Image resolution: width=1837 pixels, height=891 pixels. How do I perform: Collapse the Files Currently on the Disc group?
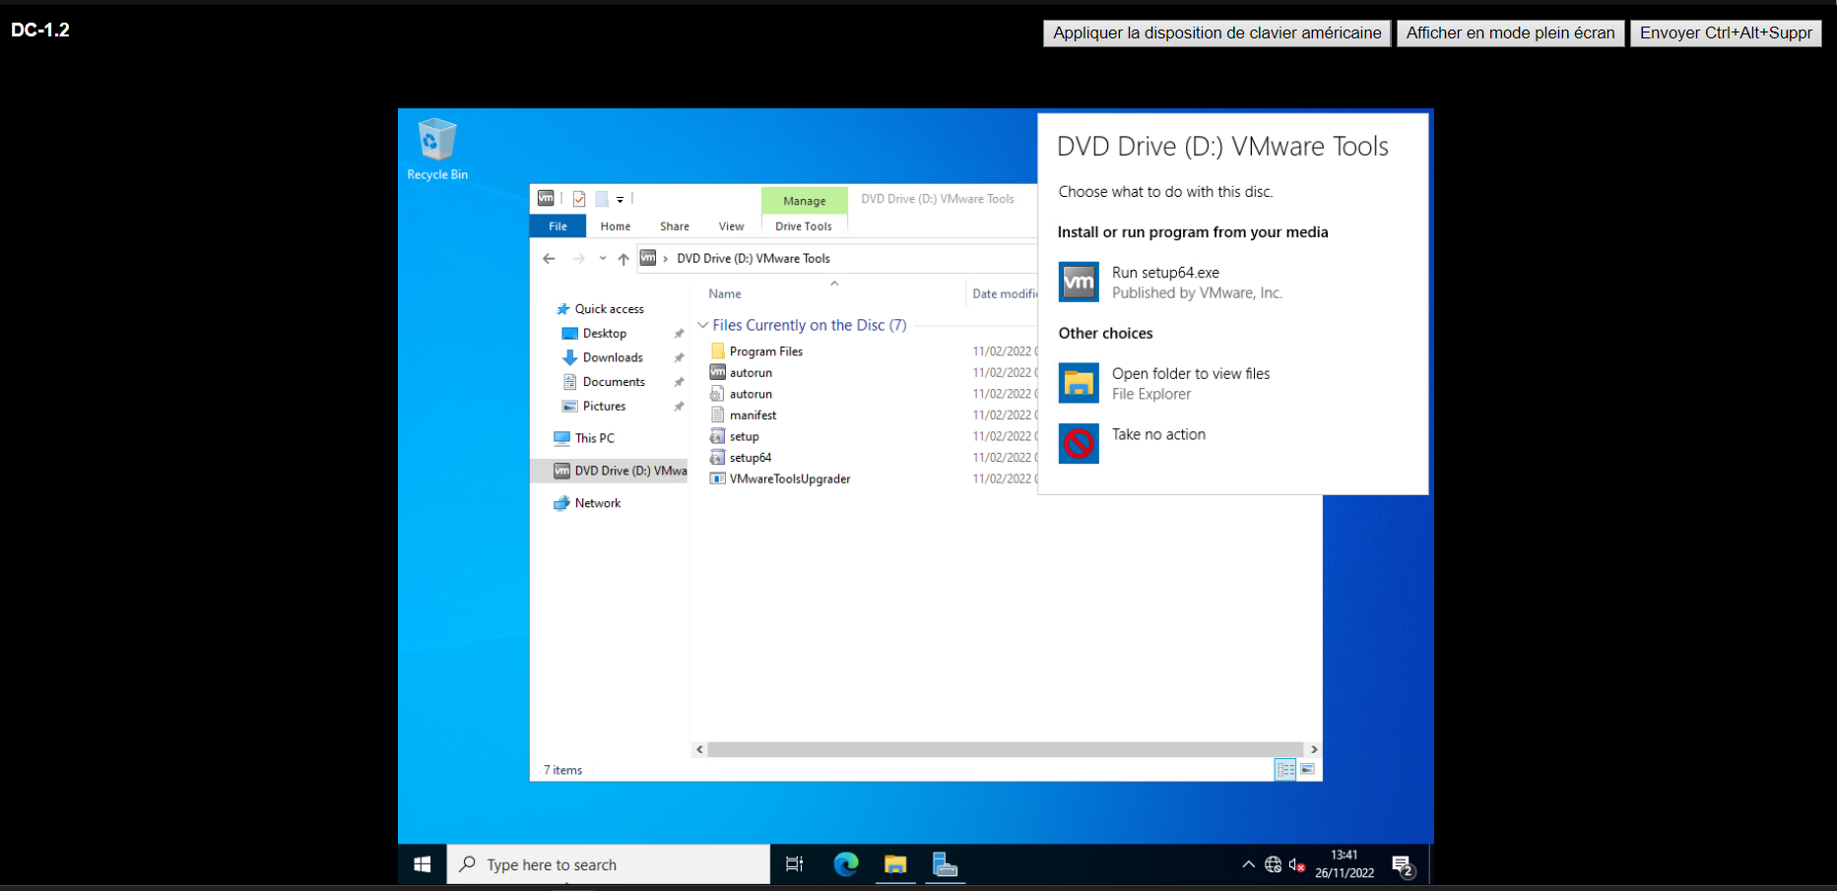703,325
